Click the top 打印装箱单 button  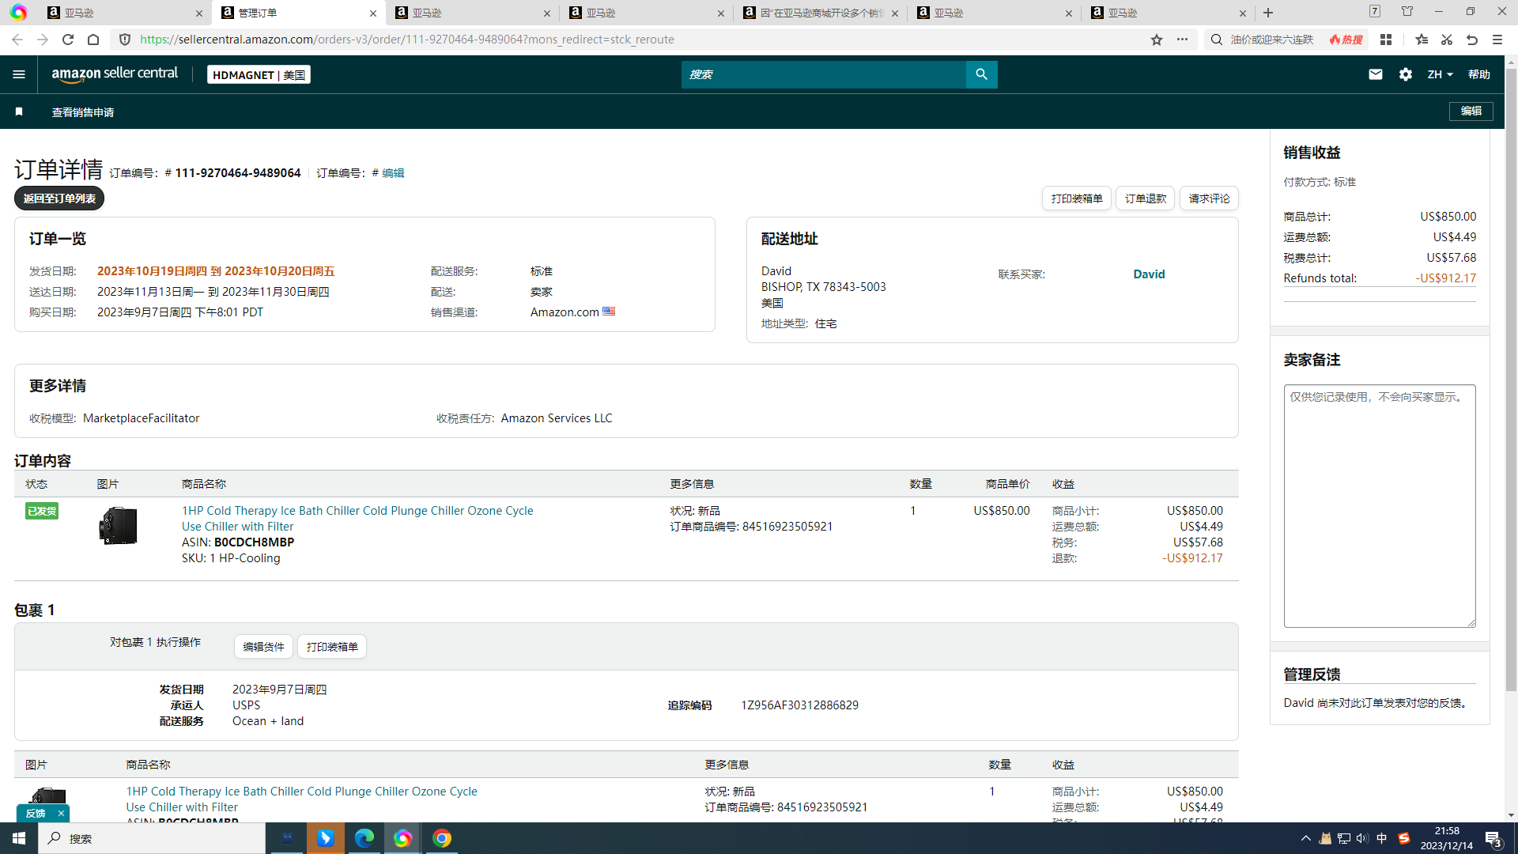[x=1077, y=198]
